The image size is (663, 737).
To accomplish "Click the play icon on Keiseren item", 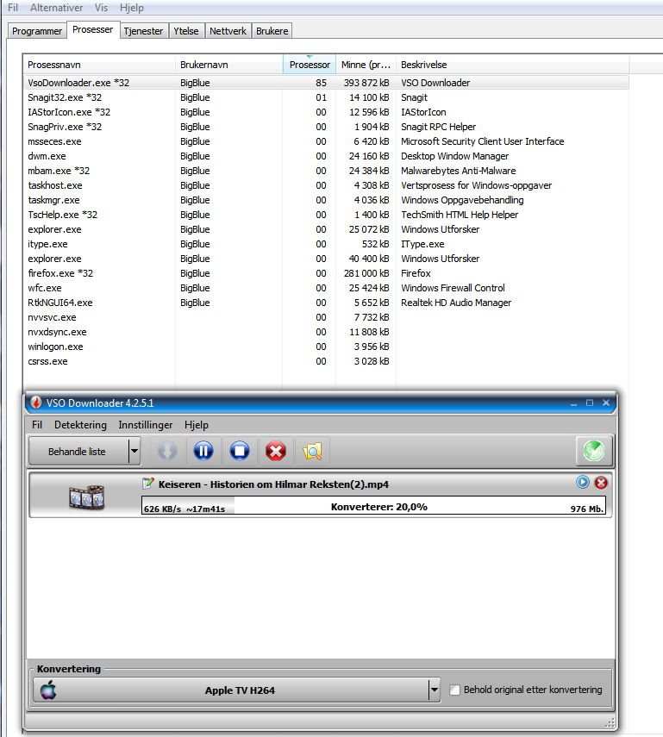I will coord(583,482).
